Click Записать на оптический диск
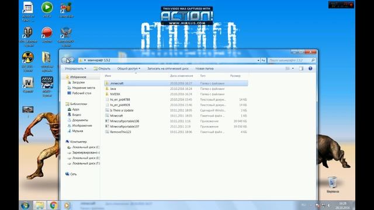374x210 pixels. 168,69
